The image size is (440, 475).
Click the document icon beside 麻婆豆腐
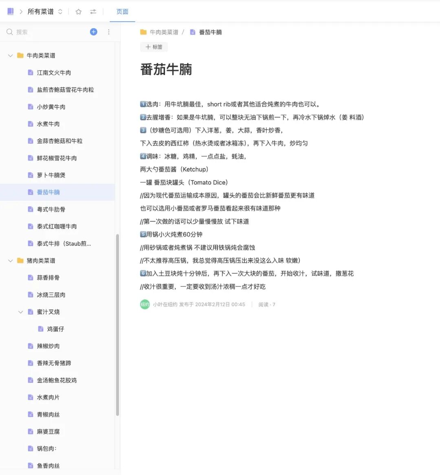point(30,431)
